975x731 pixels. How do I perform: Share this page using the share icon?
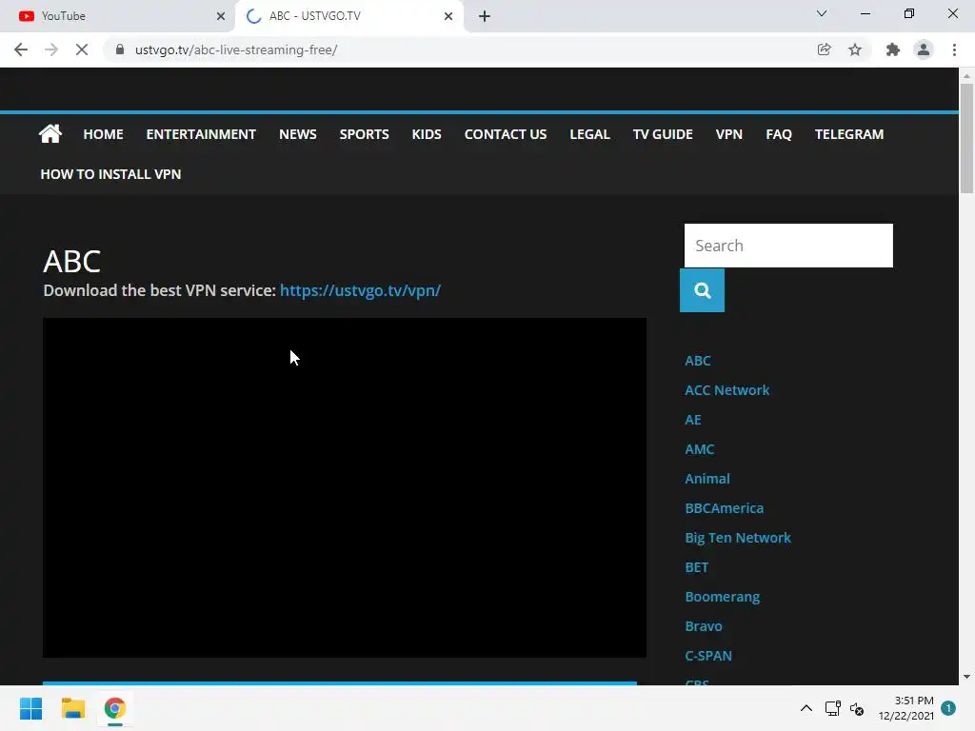[824, 49]
